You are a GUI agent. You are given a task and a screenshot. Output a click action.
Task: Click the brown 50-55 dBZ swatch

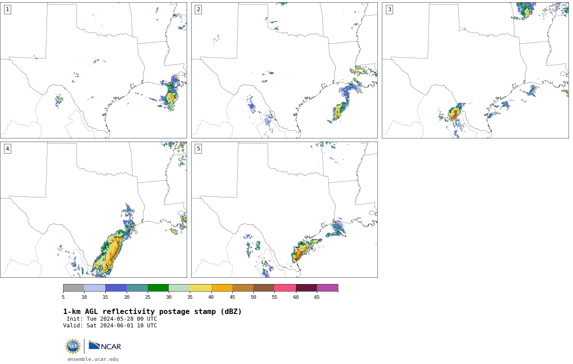264,288
